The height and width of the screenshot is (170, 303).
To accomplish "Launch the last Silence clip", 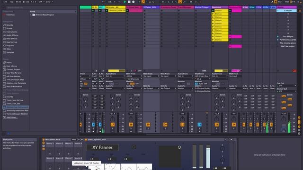I will tap(213, 40).
